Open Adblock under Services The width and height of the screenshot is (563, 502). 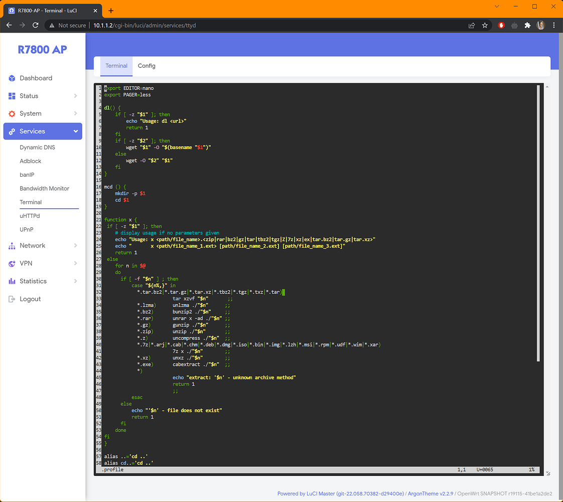(x=31, y=161)
